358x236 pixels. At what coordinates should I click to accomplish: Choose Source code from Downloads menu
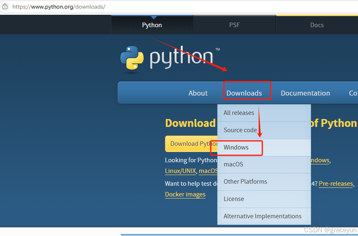[264, 130]
